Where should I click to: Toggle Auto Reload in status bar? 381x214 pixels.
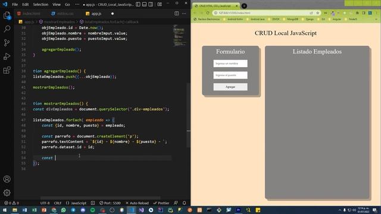click(137, 203)
